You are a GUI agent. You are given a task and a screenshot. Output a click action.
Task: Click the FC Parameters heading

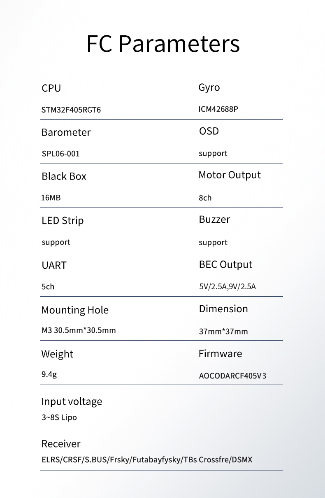point(163,44)
